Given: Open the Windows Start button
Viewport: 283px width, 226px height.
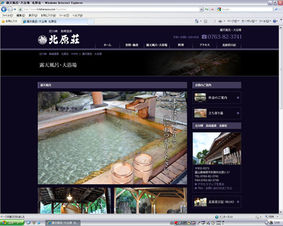Looking at the screenshot, I should (x=12, y=223).
